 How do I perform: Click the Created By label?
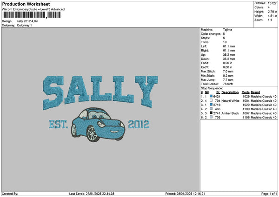(x=10, y=194)
